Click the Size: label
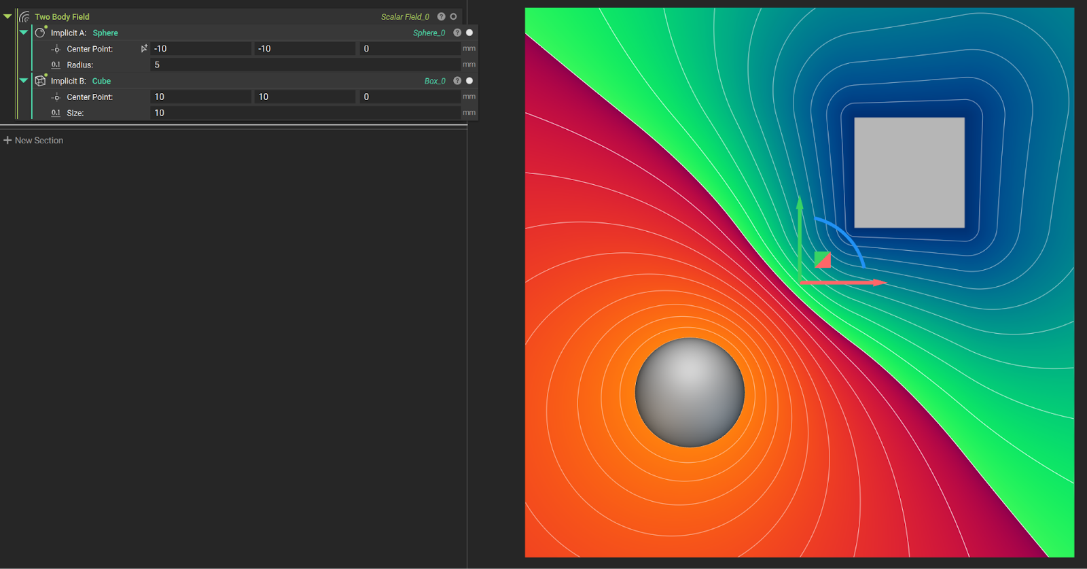This screenshot has height=569, width=1087. click(x=75, y=113)
